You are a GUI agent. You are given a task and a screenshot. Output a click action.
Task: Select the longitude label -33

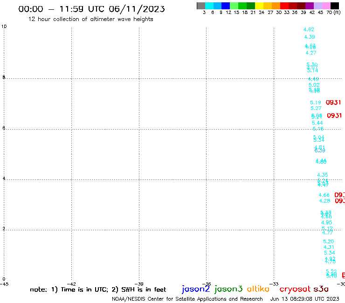(x=274, y=284)
